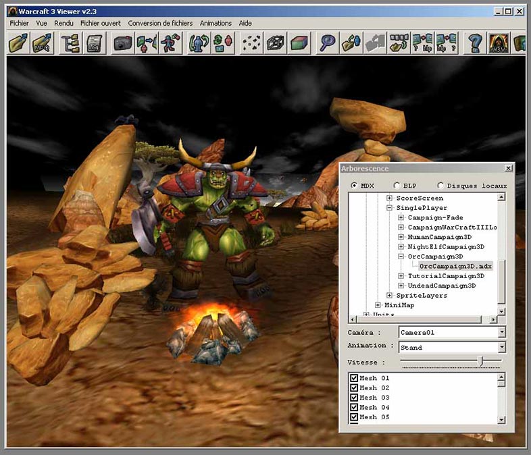Click the rotating blue figure icon

pyautogui.click(x=199, y=43)
